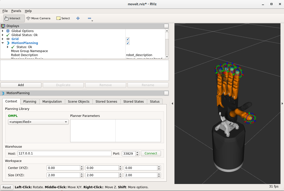Viewport: 284px width, 191px height.
Task: Click the Status: Ok checkmark icon
Action: (13, 47)
